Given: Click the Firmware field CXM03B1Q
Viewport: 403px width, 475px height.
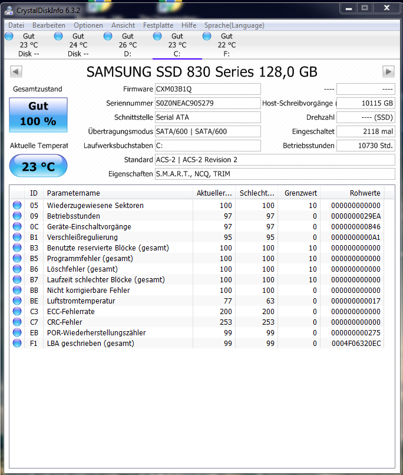Looking at the screenshot, I should [208, 89].
